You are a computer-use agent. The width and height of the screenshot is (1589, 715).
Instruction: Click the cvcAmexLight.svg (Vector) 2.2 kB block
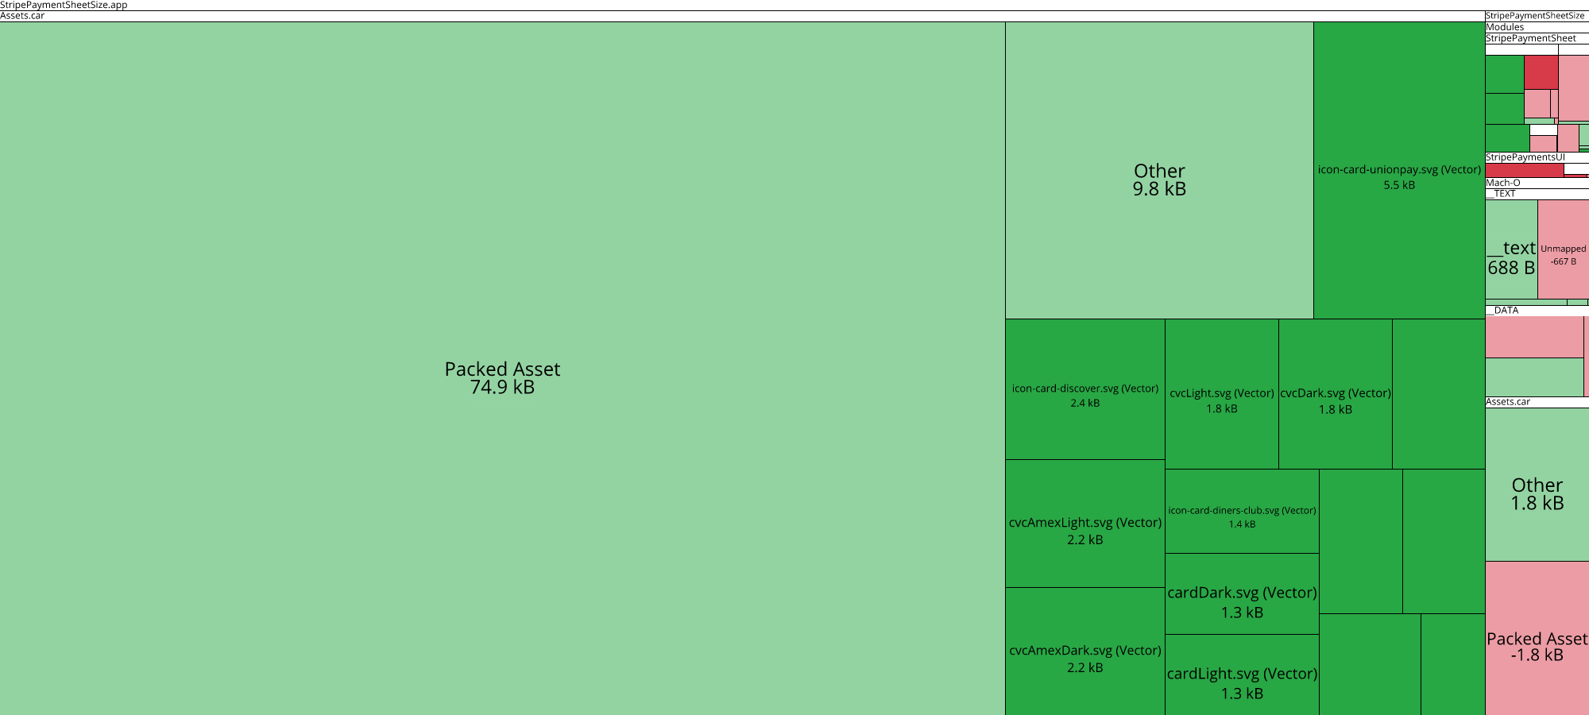[x=1084, y=528]
